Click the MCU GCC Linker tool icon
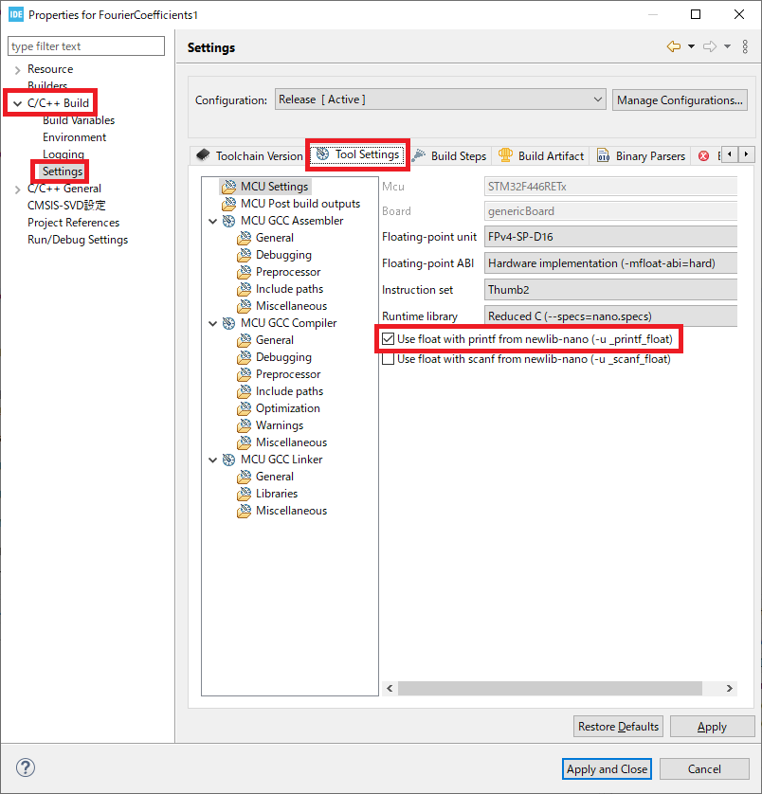 pos(228,460)
